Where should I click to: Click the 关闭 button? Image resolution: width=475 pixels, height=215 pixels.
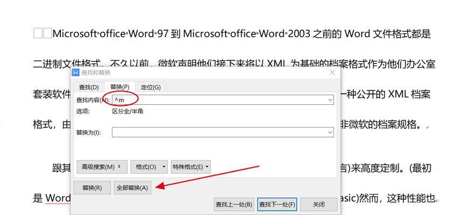[319, 204]
